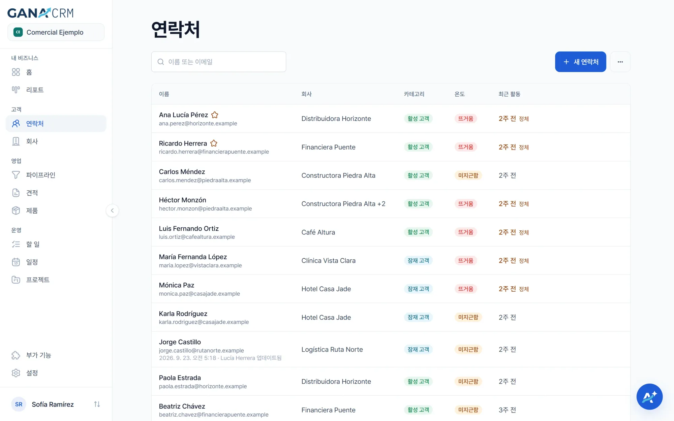This screenshot has height=421, width=674.
Task: Open contact Mónica Paz
Action: [177, 285]
